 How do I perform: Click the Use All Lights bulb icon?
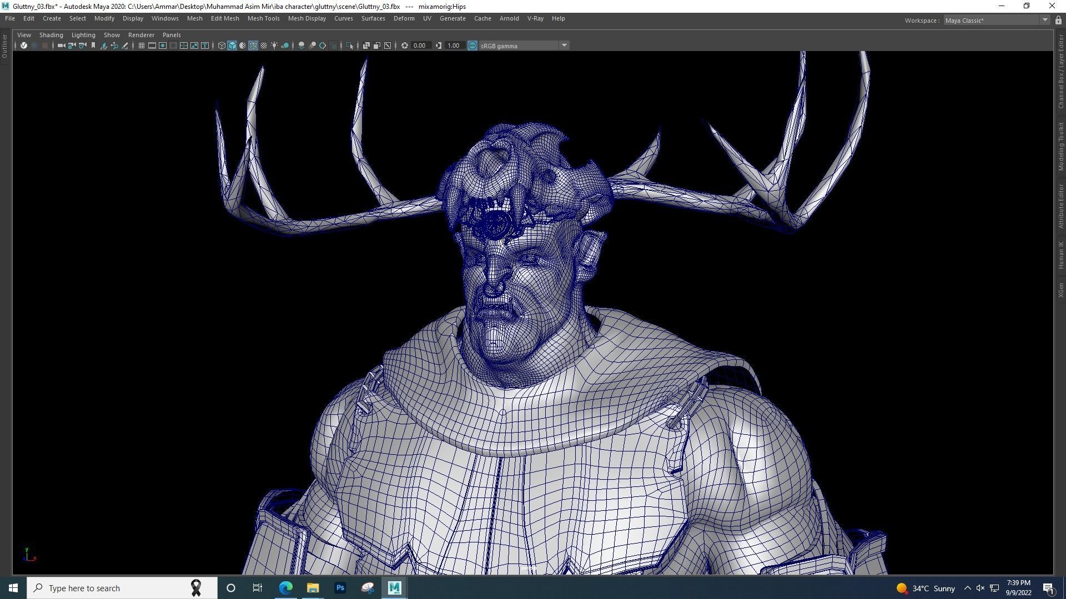[x=274, y=45]
